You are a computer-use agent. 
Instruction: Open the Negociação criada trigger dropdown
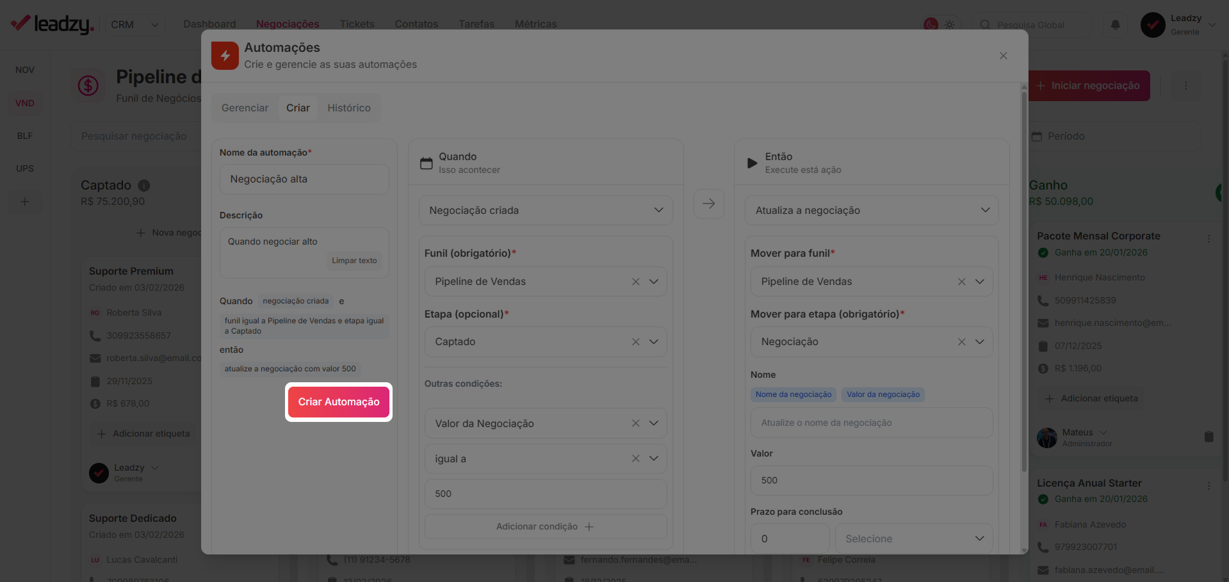546,210
